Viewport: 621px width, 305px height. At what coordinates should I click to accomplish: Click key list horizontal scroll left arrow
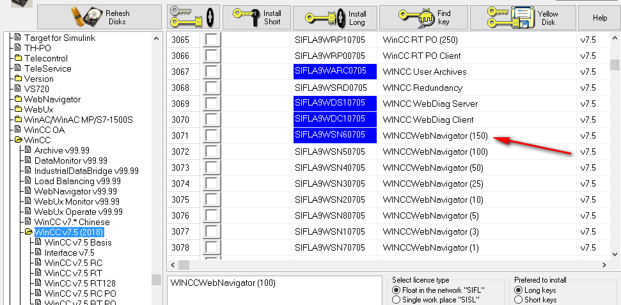[x=173, y=265]
